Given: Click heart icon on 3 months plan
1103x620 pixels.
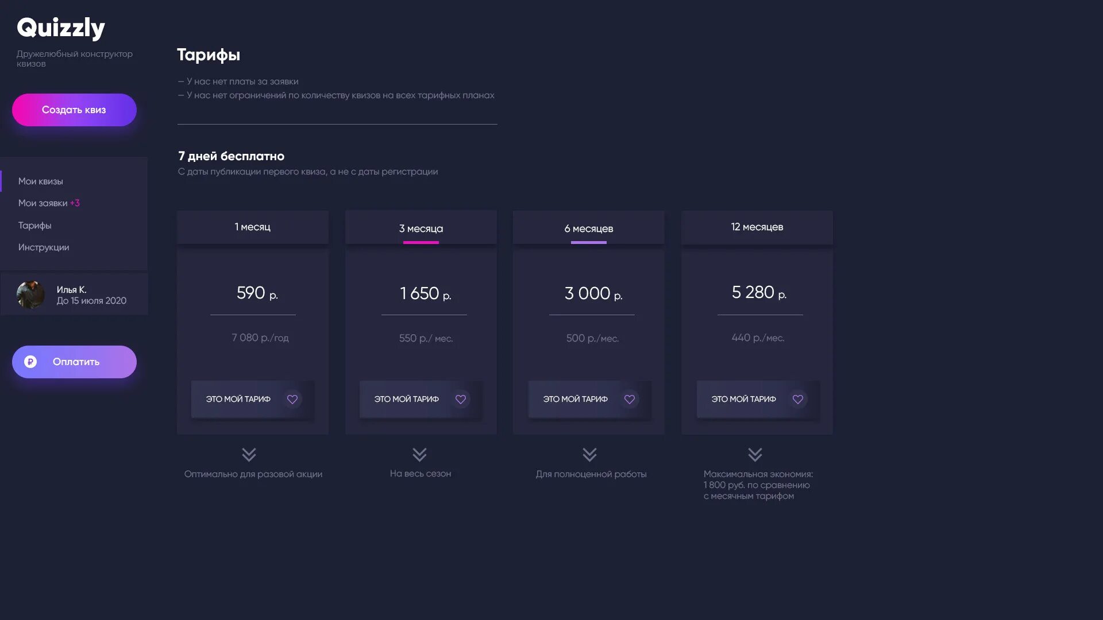Looking at the screenshot, I should [461, 399].
